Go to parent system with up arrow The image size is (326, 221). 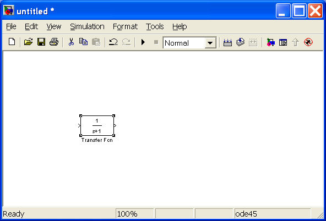pos(295,42)
